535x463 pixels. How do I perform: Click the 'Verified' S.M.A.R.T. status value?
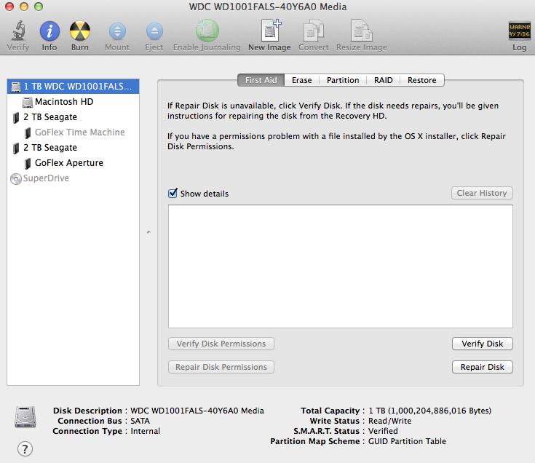tap(383, 431)
